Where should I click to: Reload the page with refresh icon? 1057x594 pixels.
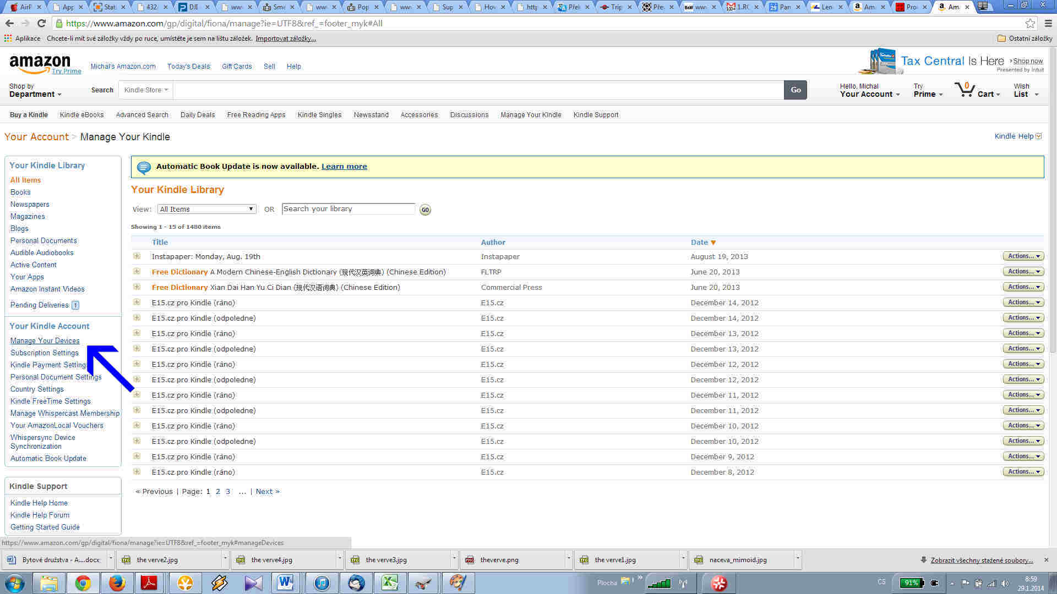point(41,23)
